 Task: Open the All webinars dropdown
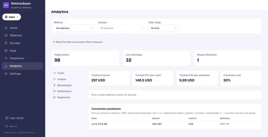click(x=75, y=28)
